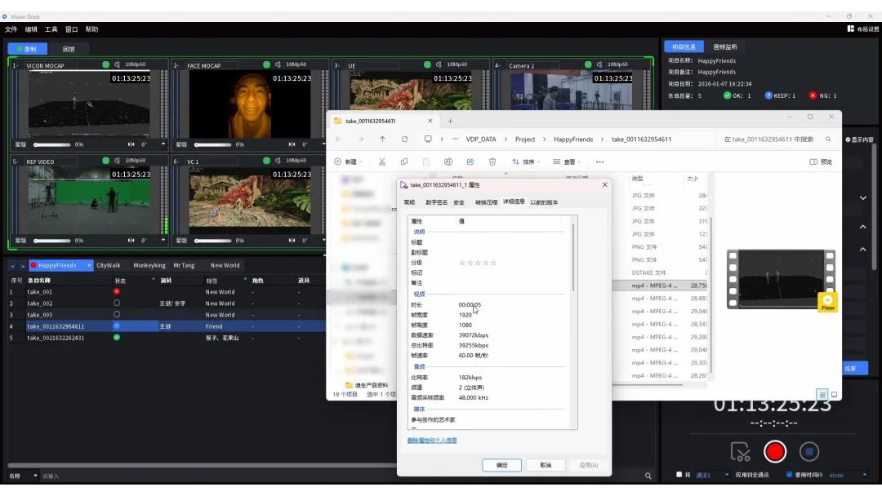Click the mirror flip icon under VICON MOCAP

coord(131,144)
